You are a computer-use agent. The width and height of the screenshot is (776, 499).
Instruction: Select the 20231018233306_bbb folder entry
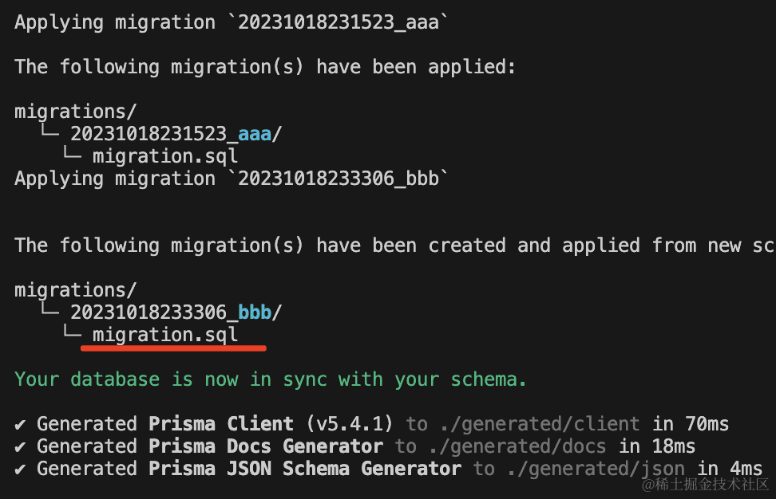pyautogui.click(x=176, y=312)
